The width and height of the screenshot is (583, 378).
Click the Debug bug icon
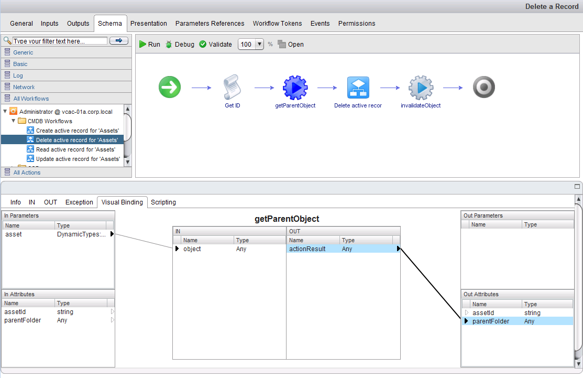point(169,44)
